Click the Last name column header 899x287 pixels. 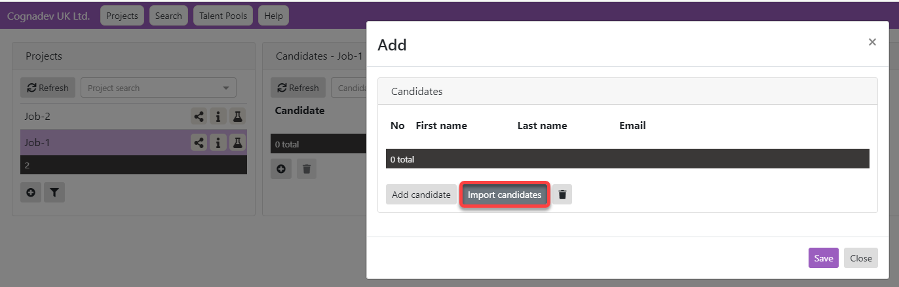[543, 125]
